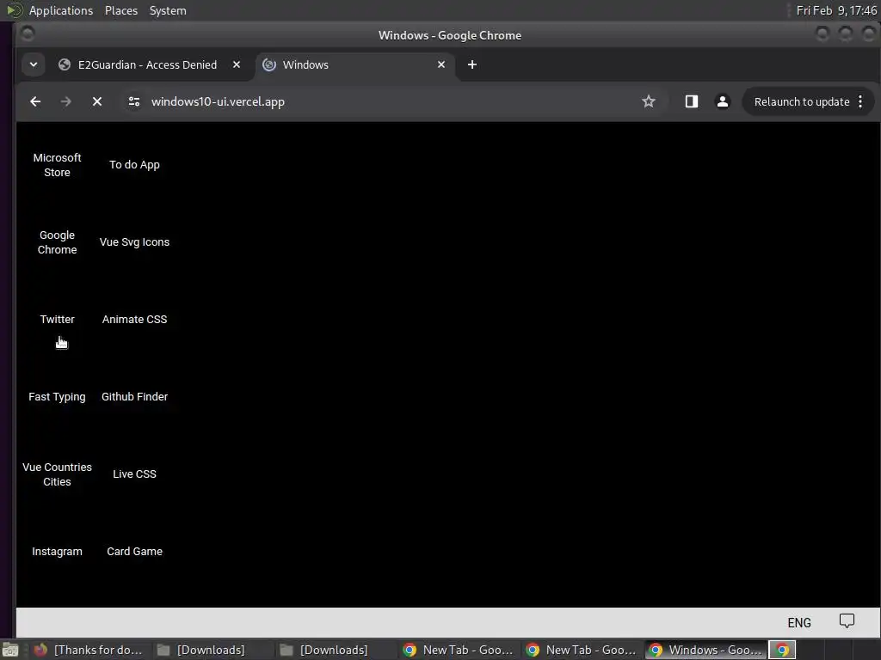Open a new tab

pyautogui.click(x=472, y=65)
